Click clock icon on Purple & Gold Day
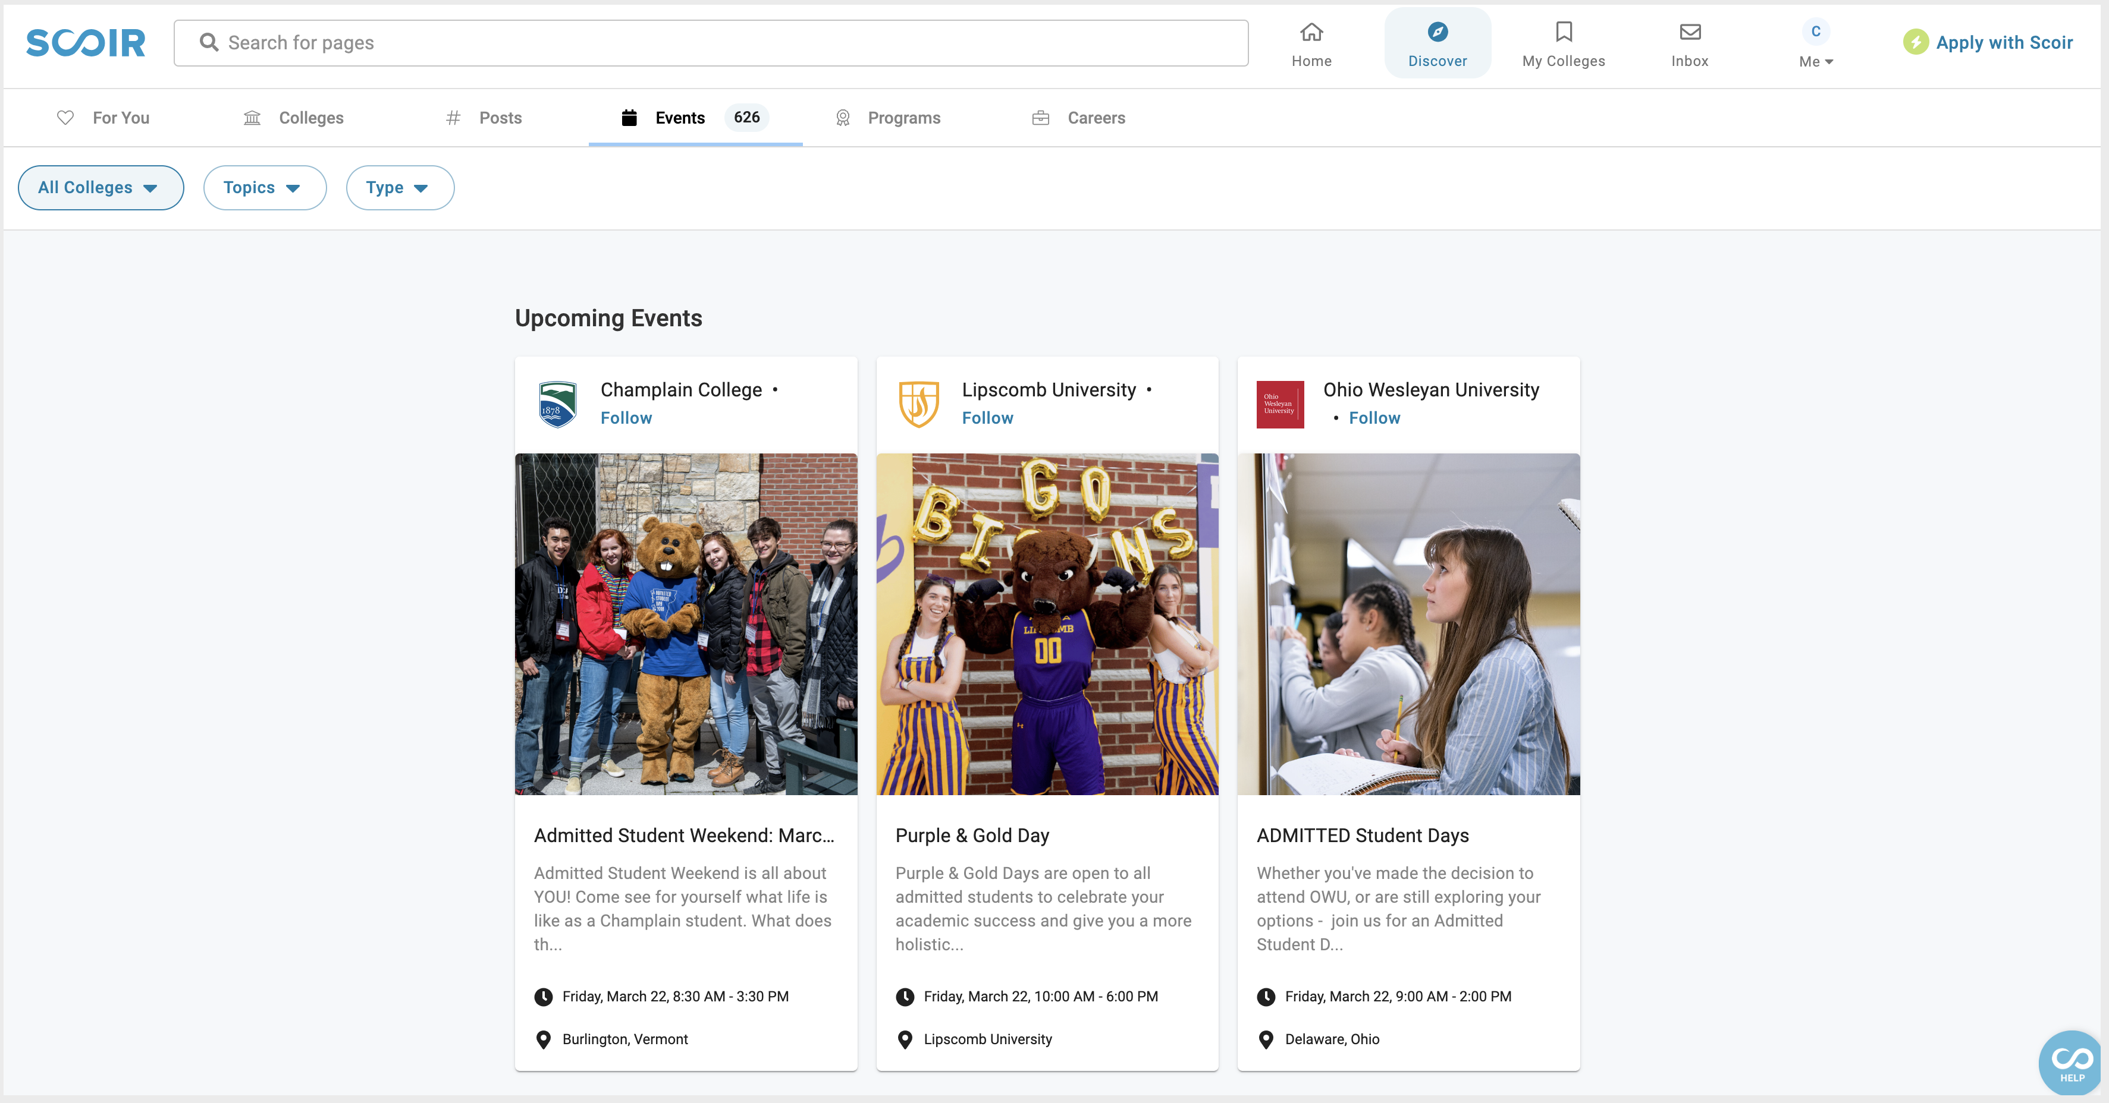This screenshot has width=2109, height=1103. (x=905, y=997)
